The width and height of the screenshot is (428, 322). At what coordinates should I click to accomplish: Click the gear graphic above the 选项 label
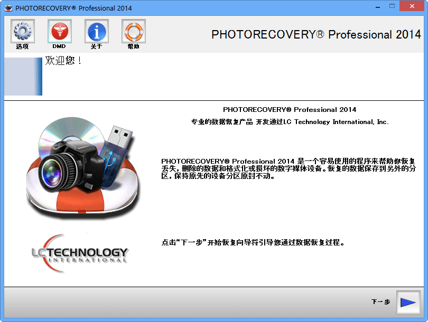tap(22, 30)
